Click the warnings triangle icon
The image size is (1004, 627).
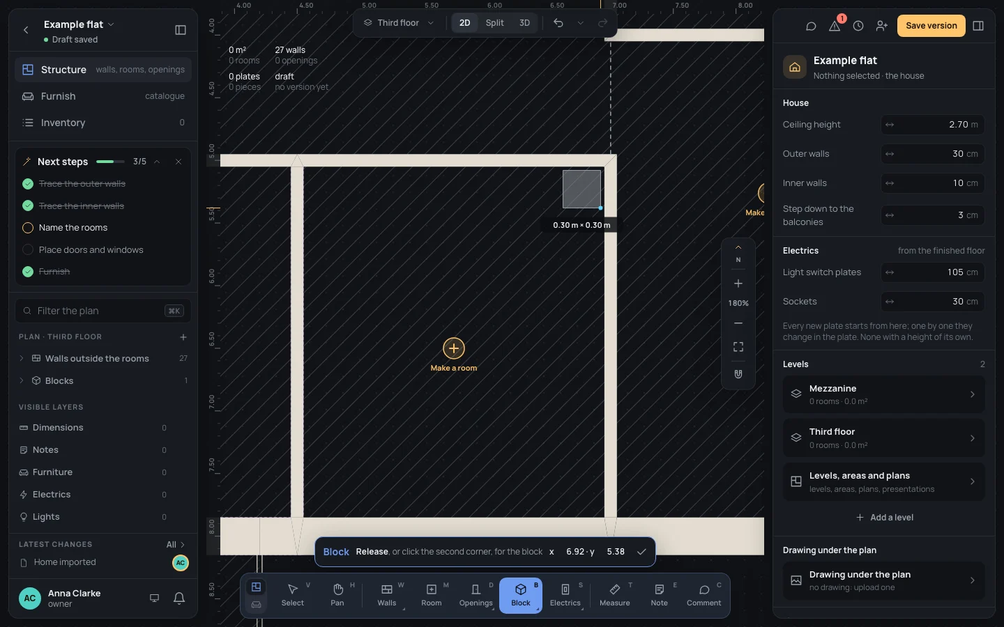(835, 26)
